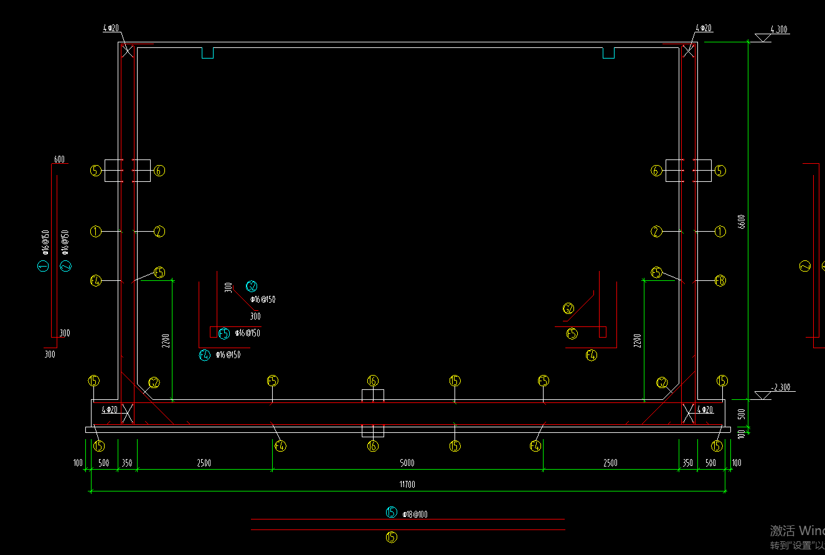Viewport: 825px width, 555px height.
Task: Click the cyan G2 tag in the left detail
Action: [252, 287]
